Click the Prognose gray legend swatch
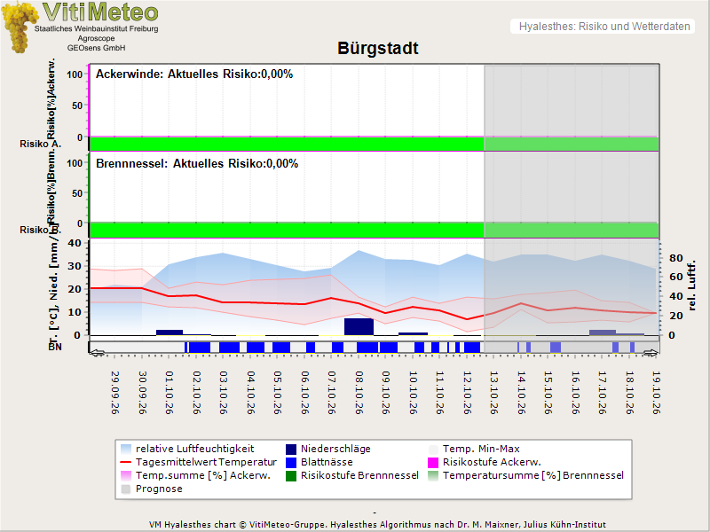The width and height of the screenshot is (710, 532). (x=126, y=489)
